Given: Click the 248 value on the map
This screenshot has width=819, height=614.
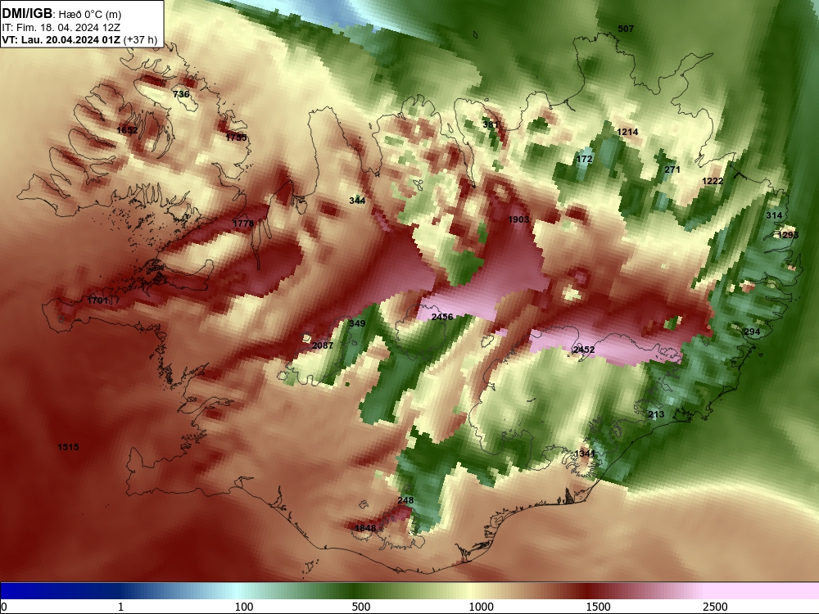Looking at the screenshot, I should (405, 499).
